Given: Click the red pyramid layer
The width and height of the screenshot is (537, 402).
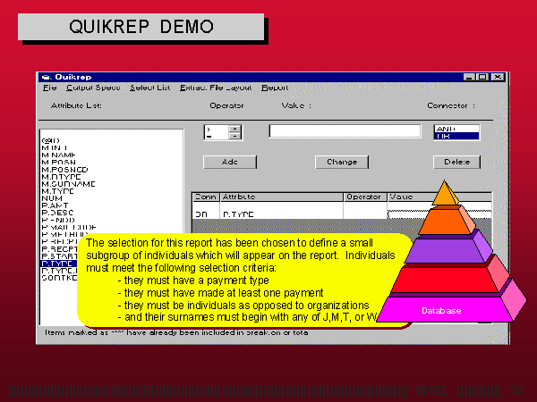Looking at the screenshot, I should pyautogui.click(x=444, y=278).
